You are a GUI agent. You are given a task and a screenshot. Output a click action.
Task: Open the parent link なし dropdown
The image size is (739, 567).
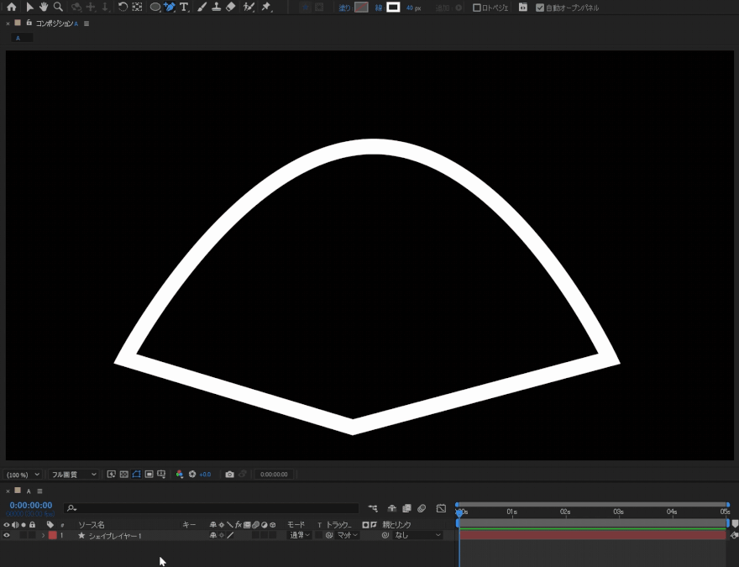point(417,535)
